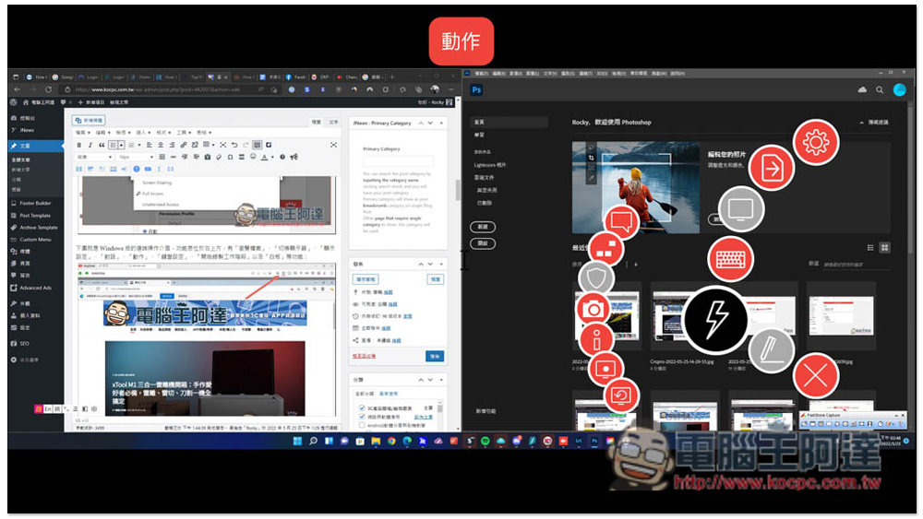Click the Photoshop Ps home logo
The image size is (923, 519).
(x=476, y=90)
